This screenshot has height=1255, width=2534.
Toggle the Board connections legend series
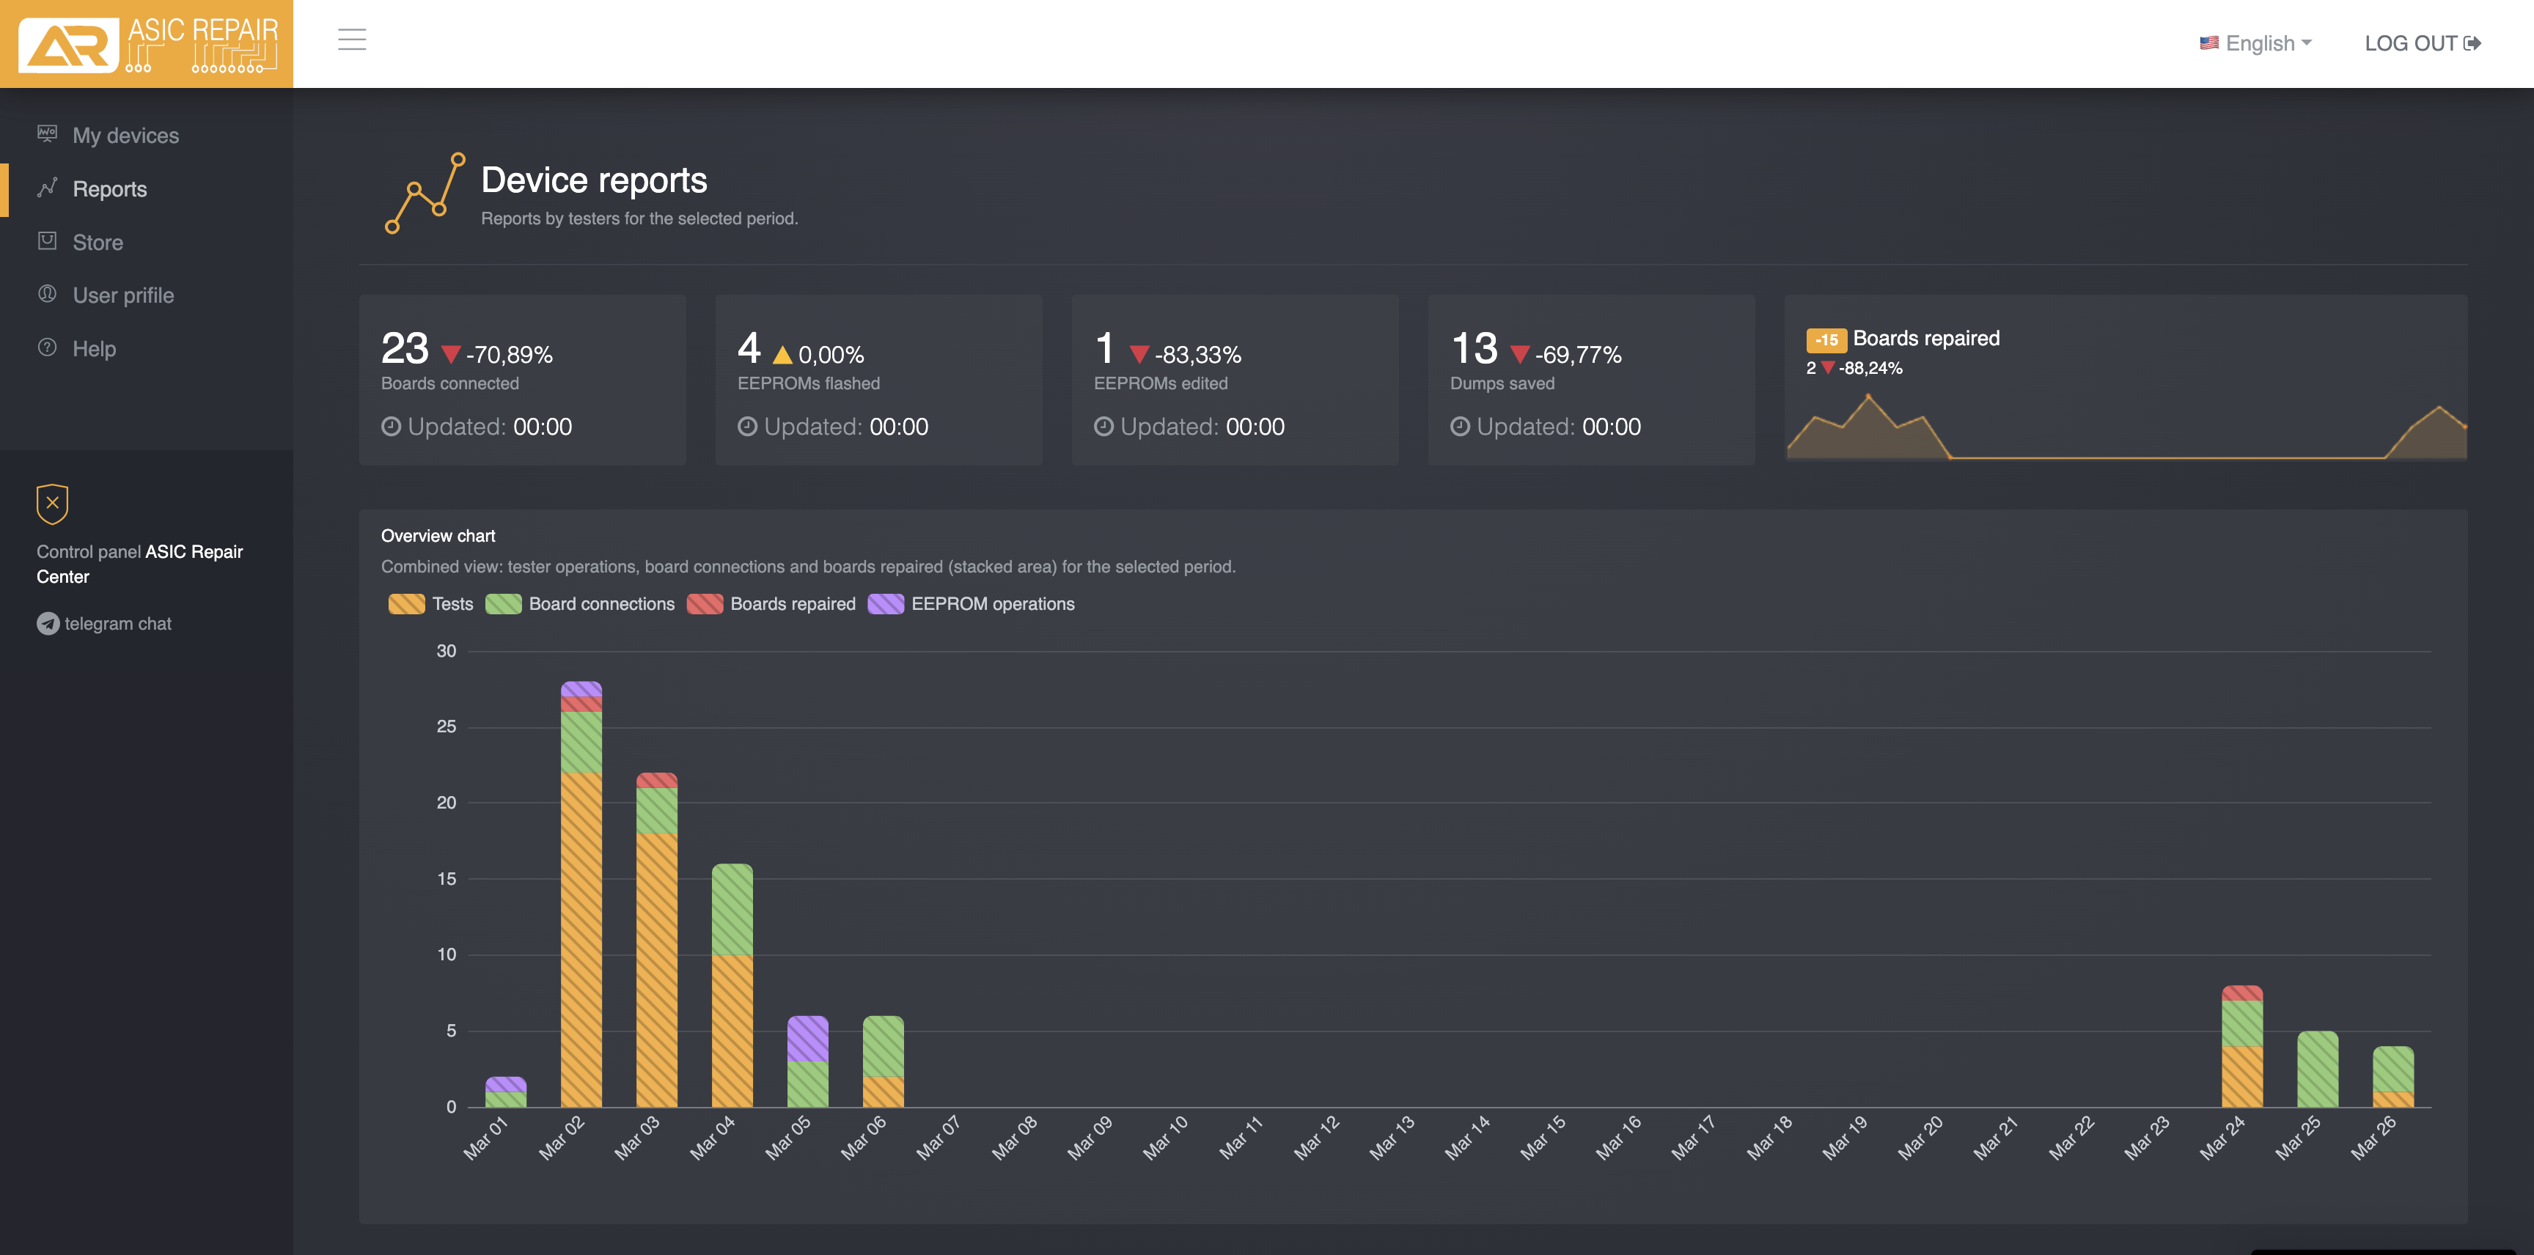point(581,604)
